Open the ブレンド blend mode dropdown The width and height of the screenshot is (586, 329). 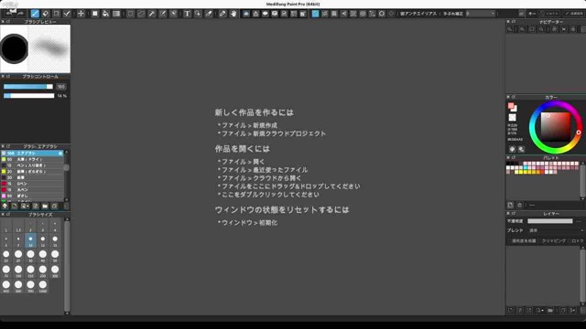pos(556,230)
